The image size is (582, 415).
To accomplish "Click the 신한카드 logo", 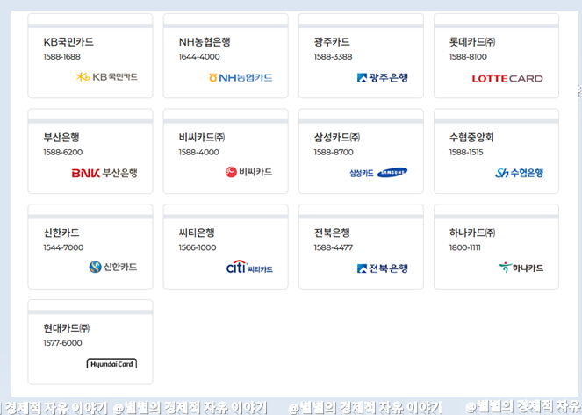I will tap(113, 267).
